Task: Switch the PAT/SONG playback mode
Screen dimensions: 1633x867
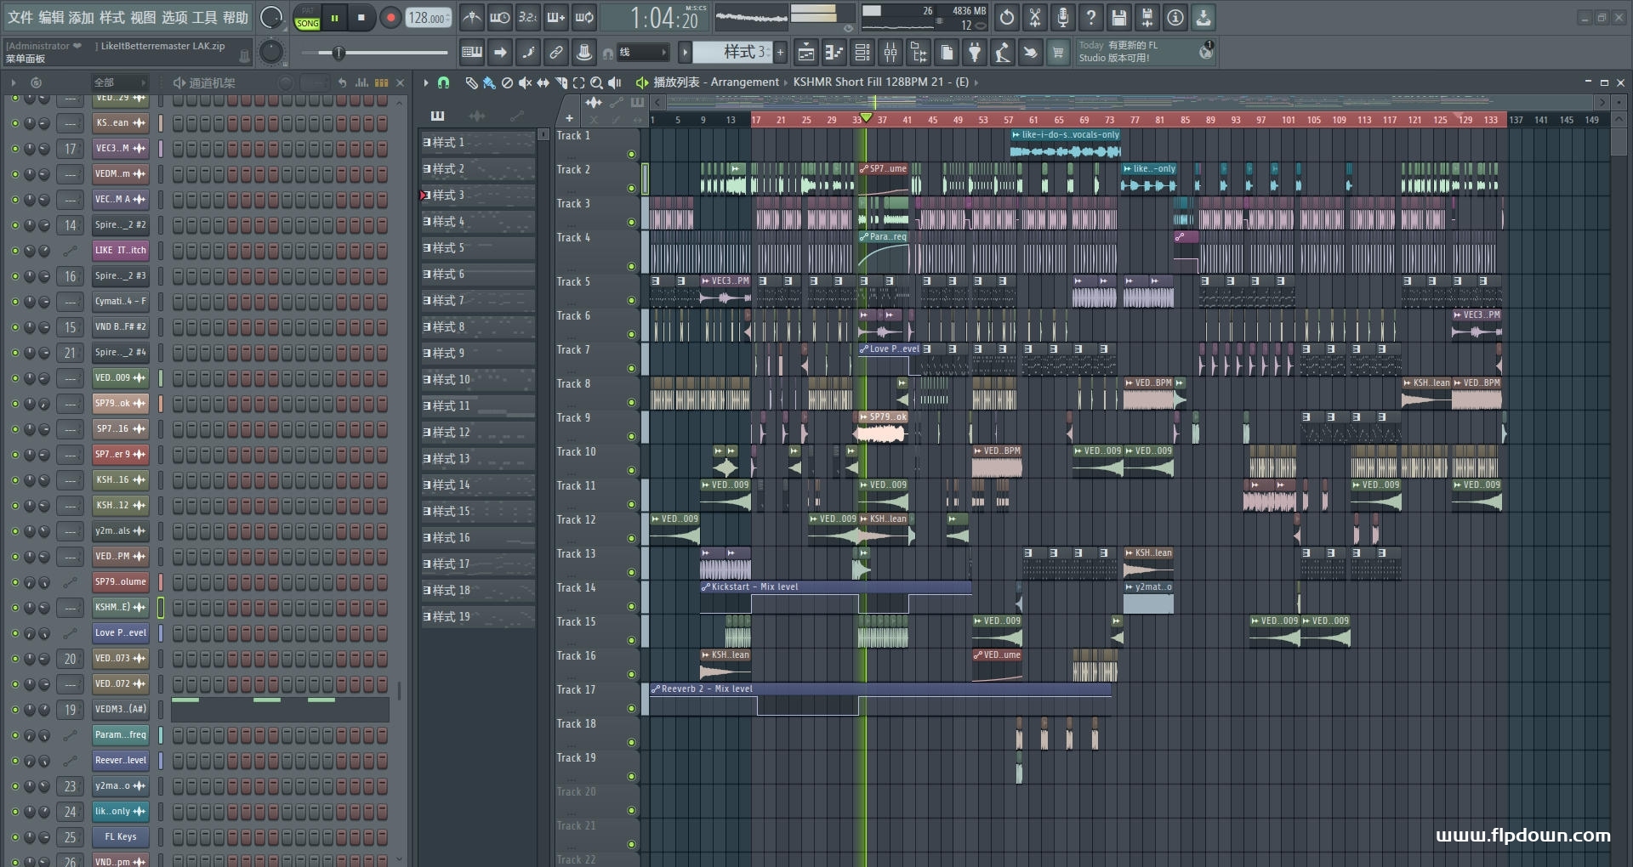Action: tap(307, 18)
